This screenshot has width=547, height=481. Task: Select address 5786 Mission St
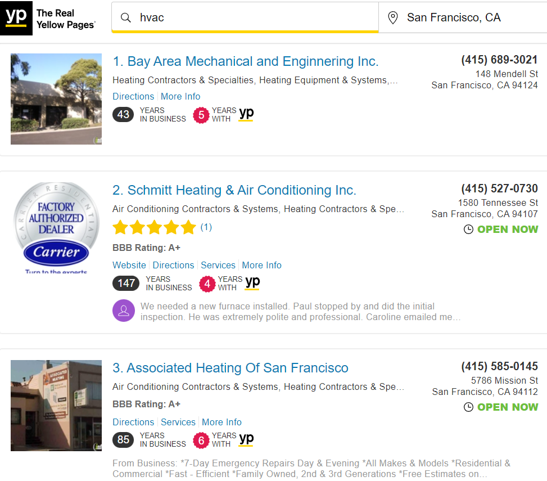click(x=504, y=380)
